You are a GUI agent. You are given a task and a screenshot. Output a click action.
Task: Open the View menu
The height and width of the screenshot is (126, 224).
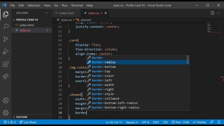(47, 5)
